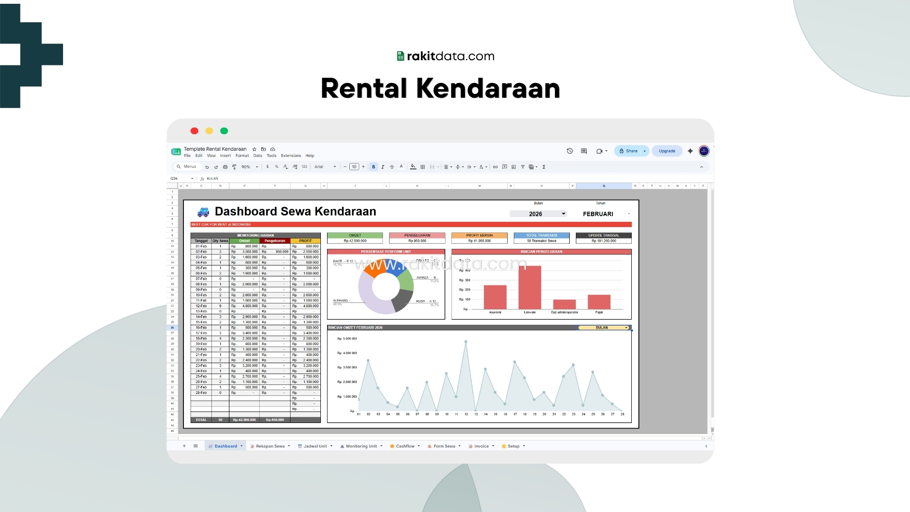Open the Arial font dropdown
910x512 pixels.
[325, 167]
